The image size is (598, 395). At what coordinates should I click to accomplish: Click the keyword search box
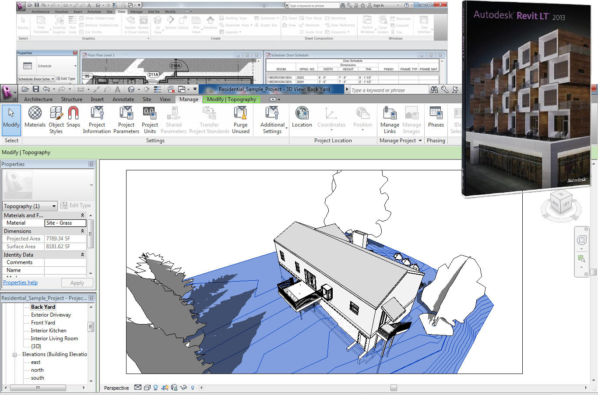coord(389,90)
